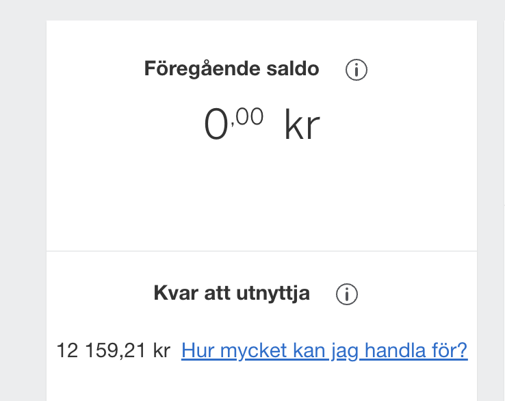Click the superscript ",00" decimals
Image resolution: width=505 pixels, height=401 pixels.
(x=248, y=118)
